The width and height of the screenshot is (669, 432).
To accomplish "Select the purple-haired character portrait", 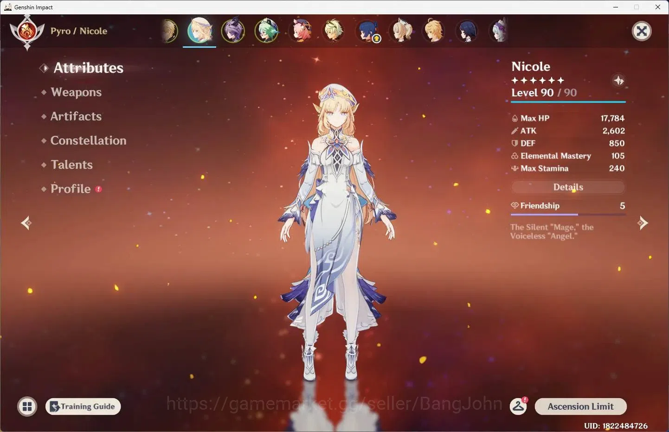I will pyautogui.click(x=233, y=31).
